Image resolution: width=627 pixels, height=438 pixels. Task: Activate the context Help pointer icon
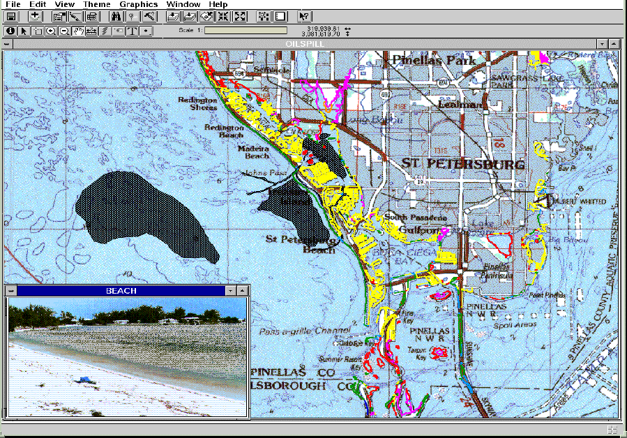(x=304, y=17)
